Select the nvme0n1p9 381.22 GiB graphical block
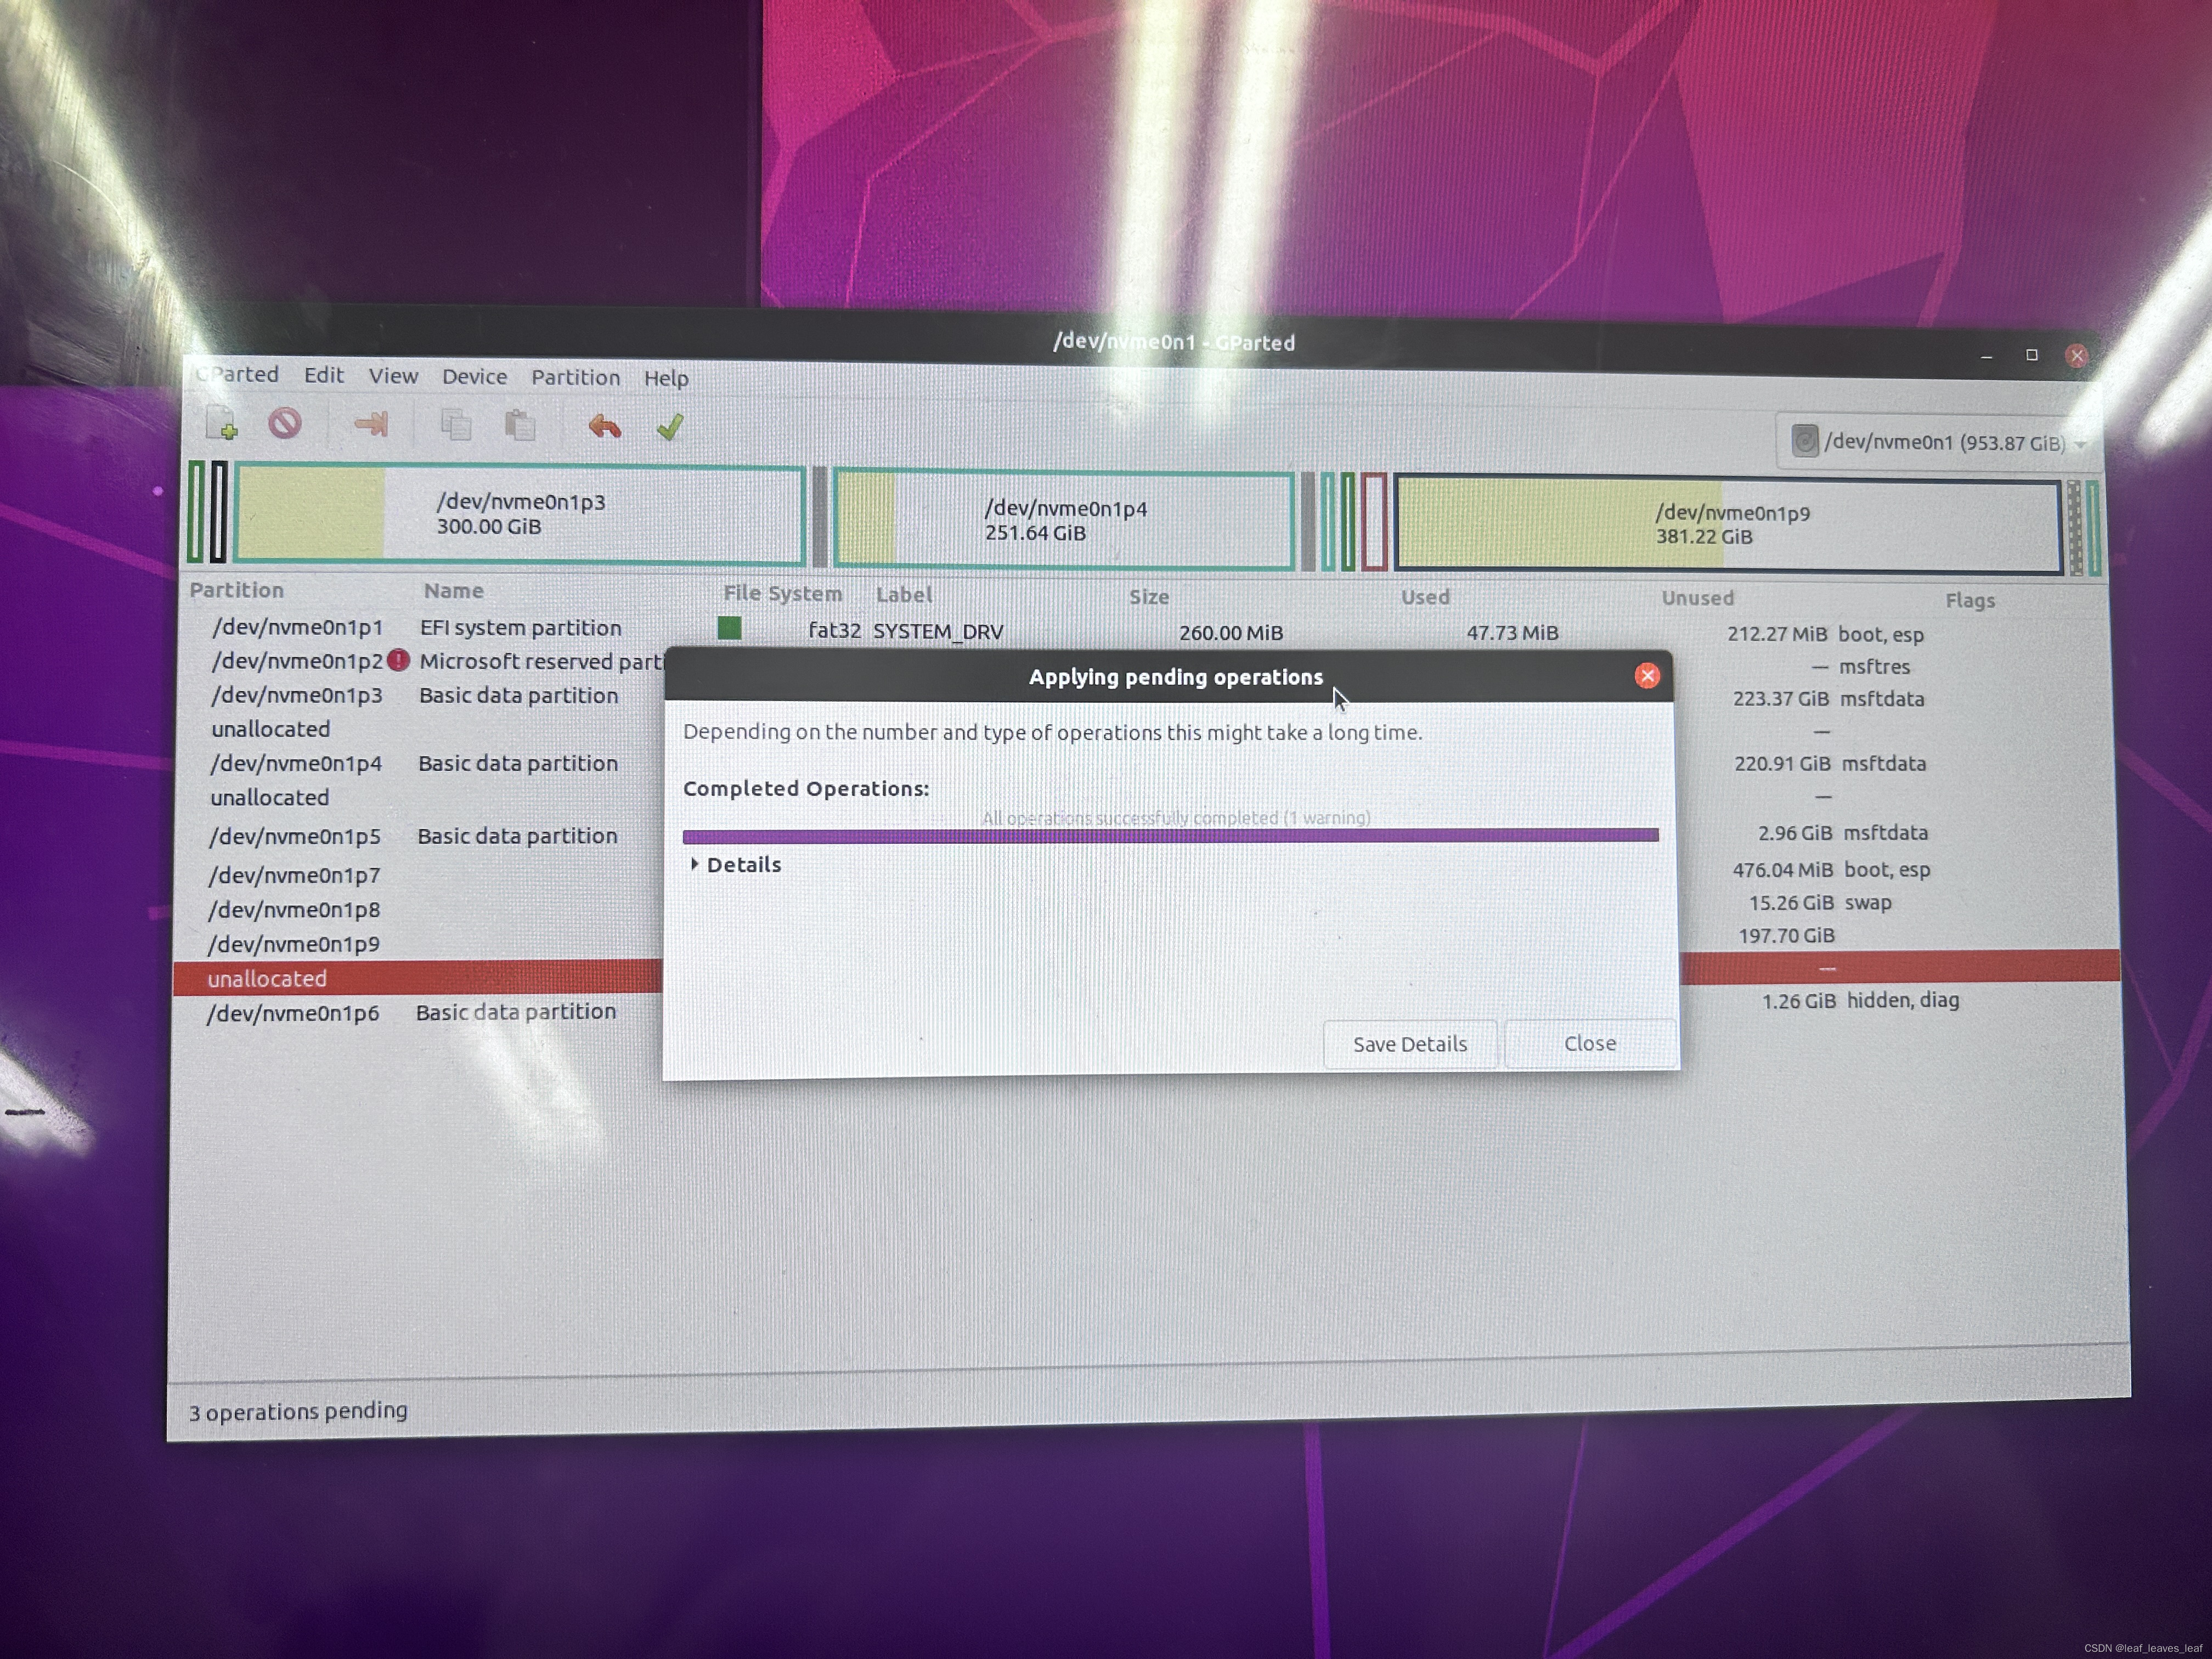This screenshot has height=1659, width=2212. (1730, 524)
